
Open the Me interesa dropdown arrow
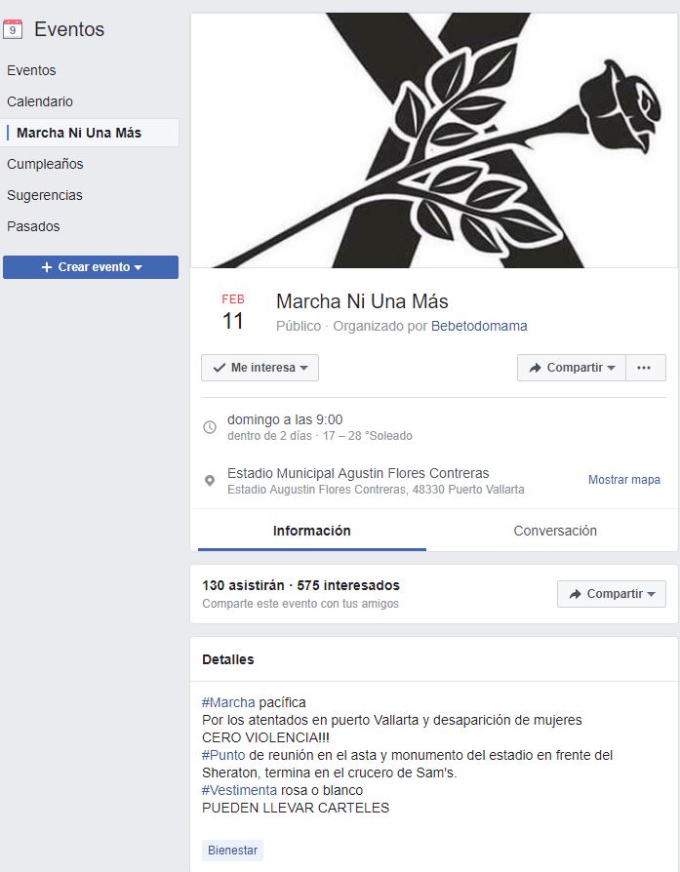coord(303,368)
